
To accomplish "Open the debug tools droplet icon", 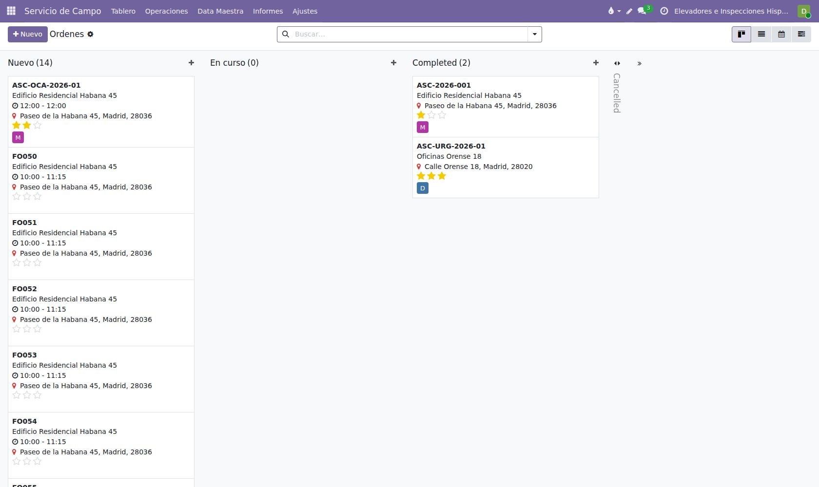I will click(x=614, y=11).
